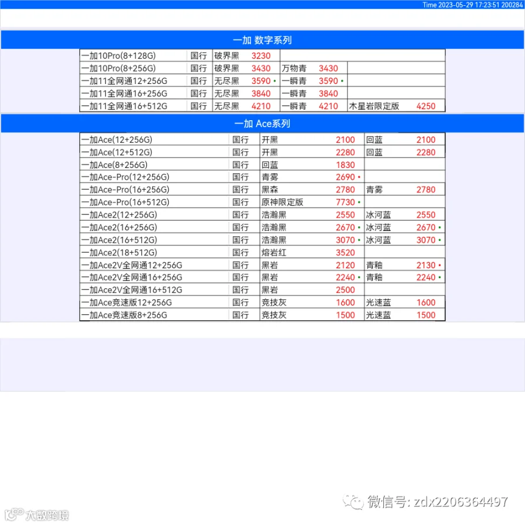Click the 一加 Ace系列 section header
The height and width of the screenshot is (525, 525).
[262, 124]
